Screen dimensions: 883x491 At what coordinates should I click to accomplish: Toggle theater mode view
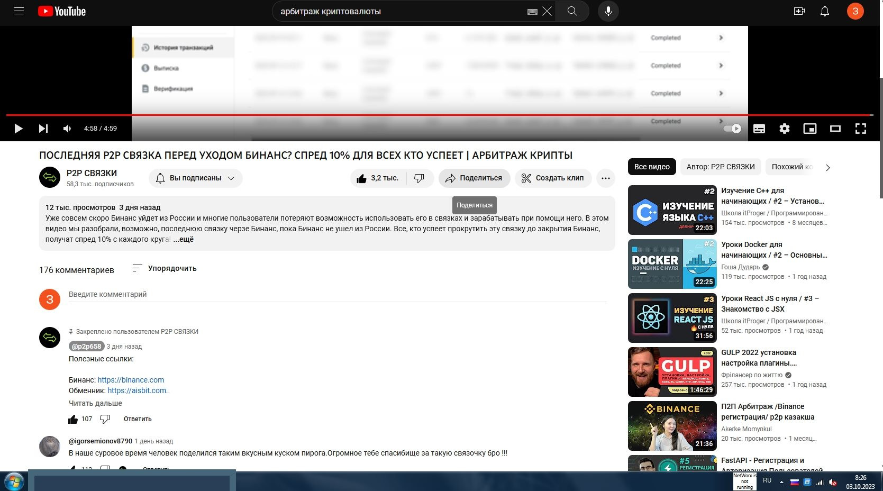coord(835,129)
